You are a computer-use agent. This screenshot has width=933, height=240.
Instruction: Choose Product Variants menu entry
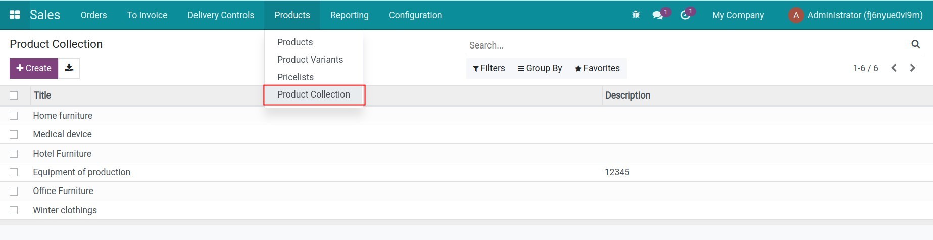[x=310, y=60]
